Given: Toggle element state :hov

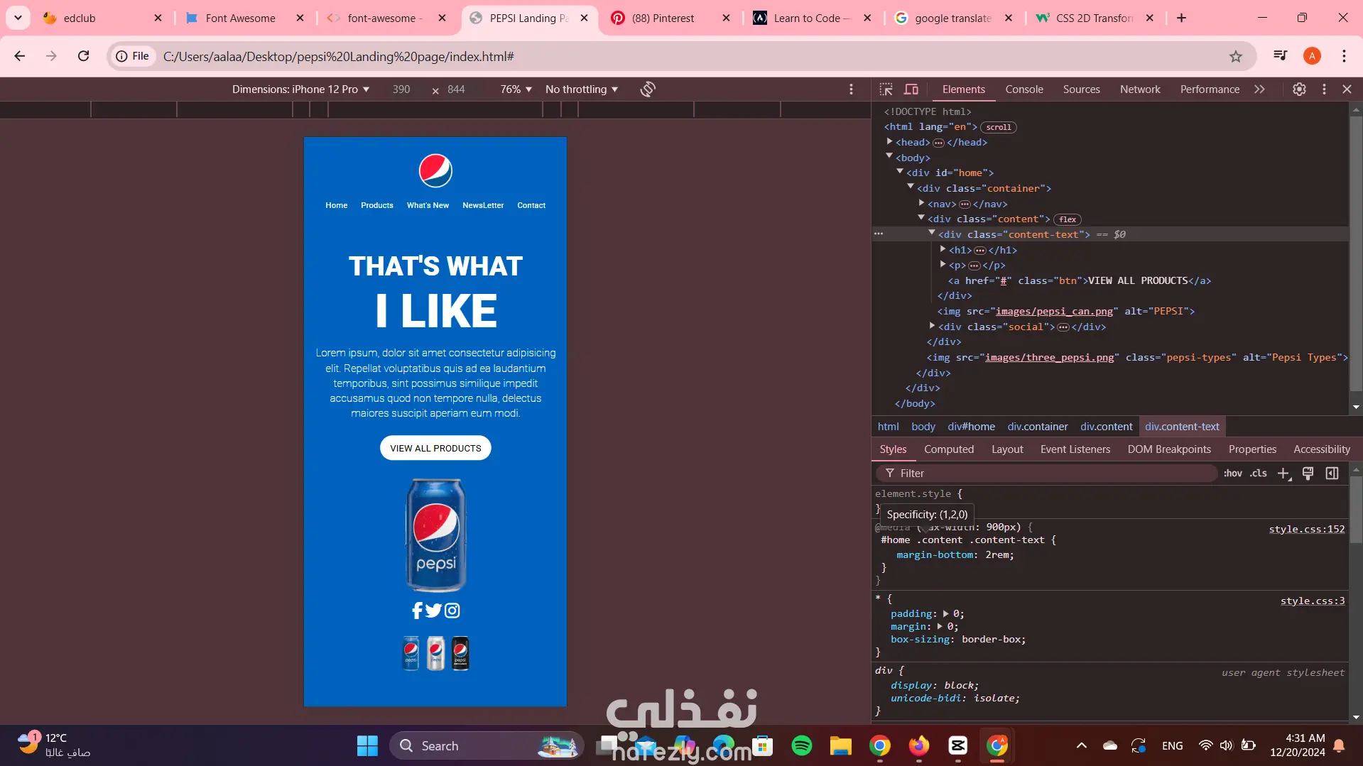Looking at the screenshot, I should 1233,474.
